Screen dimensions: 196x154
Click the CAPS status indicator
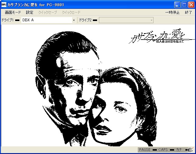[166, 150]
